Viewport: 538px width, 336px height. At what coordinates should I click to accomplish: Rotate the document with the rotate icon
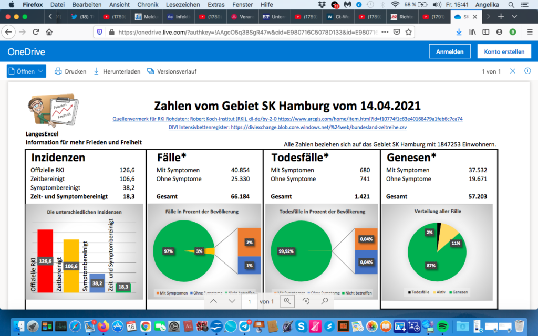point(306,301)
